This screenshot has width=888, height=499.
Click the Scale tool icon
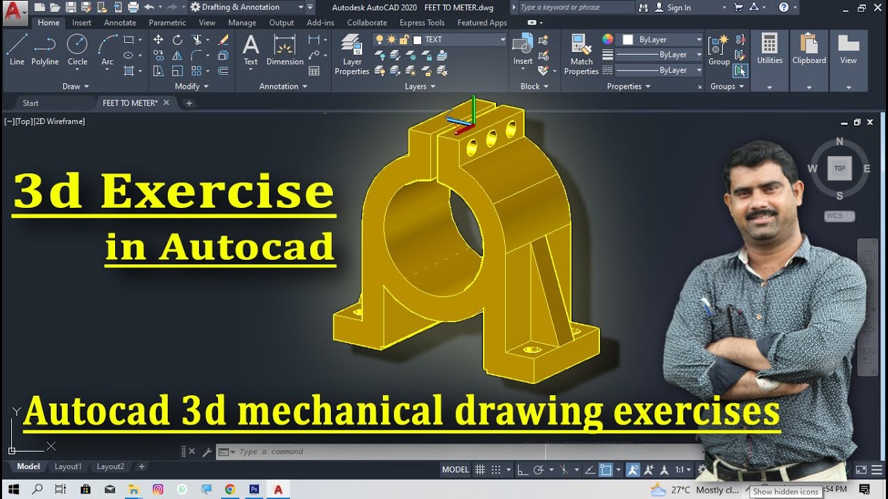click(178, 71)
